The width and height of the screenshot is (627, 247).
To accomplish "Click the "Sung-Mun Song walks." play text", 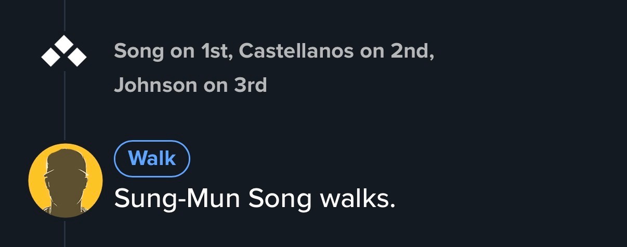I will click(255, 199).
